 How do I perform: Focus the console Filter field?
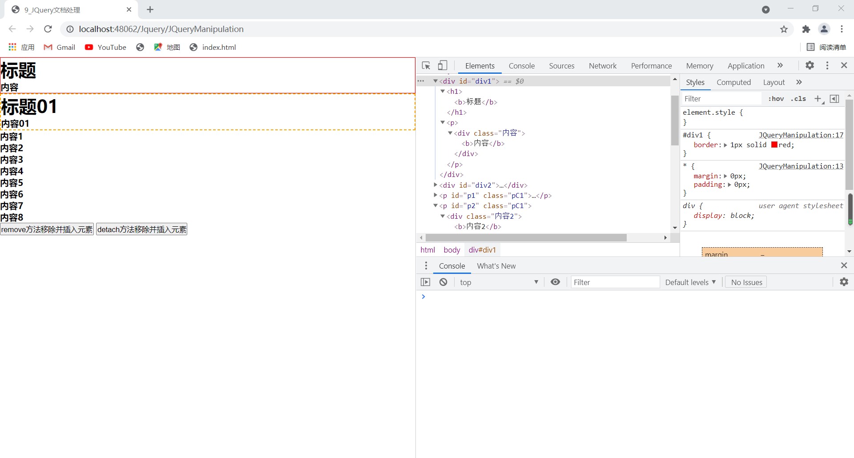[x=615, y=282]
